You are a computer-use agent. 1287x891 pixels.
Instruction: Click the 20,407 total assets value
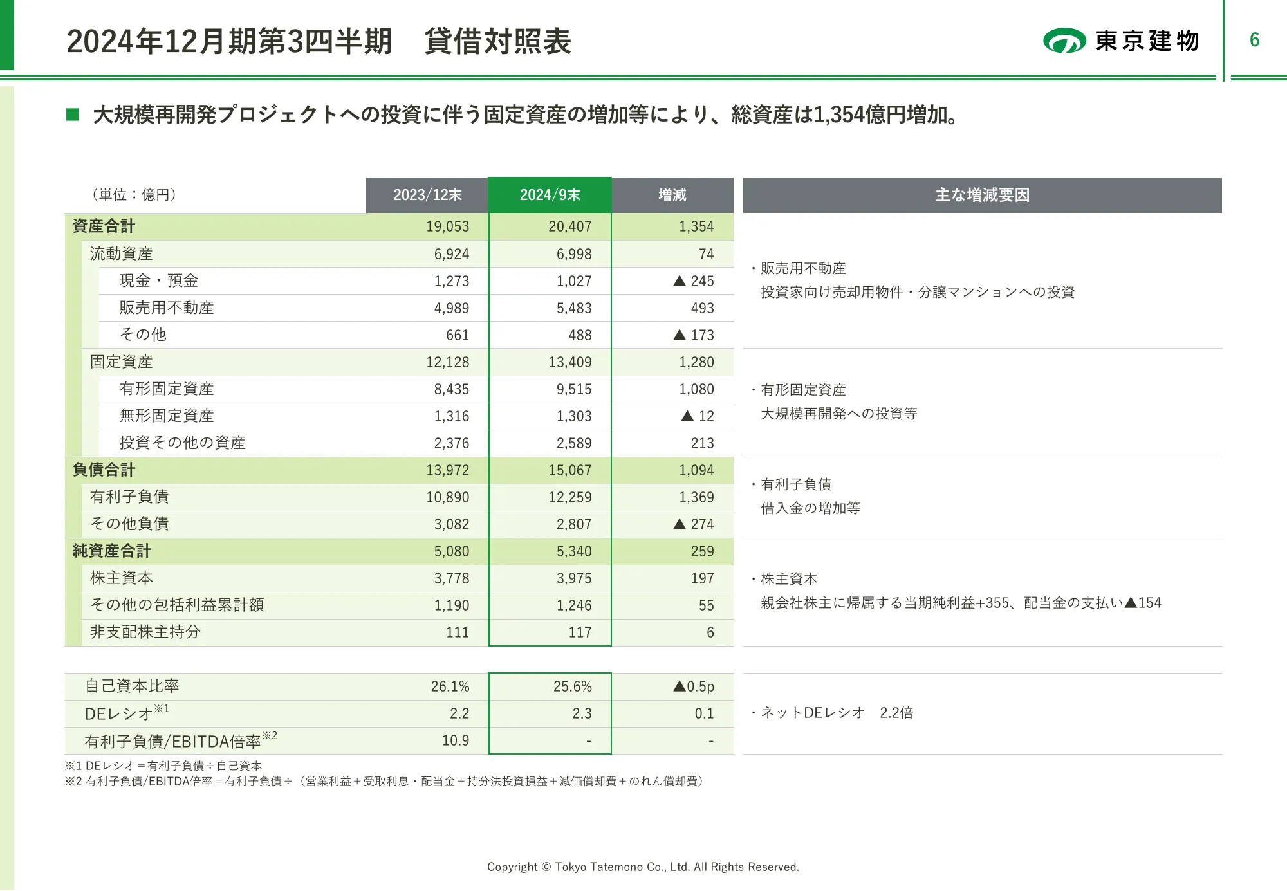point(569,226)
